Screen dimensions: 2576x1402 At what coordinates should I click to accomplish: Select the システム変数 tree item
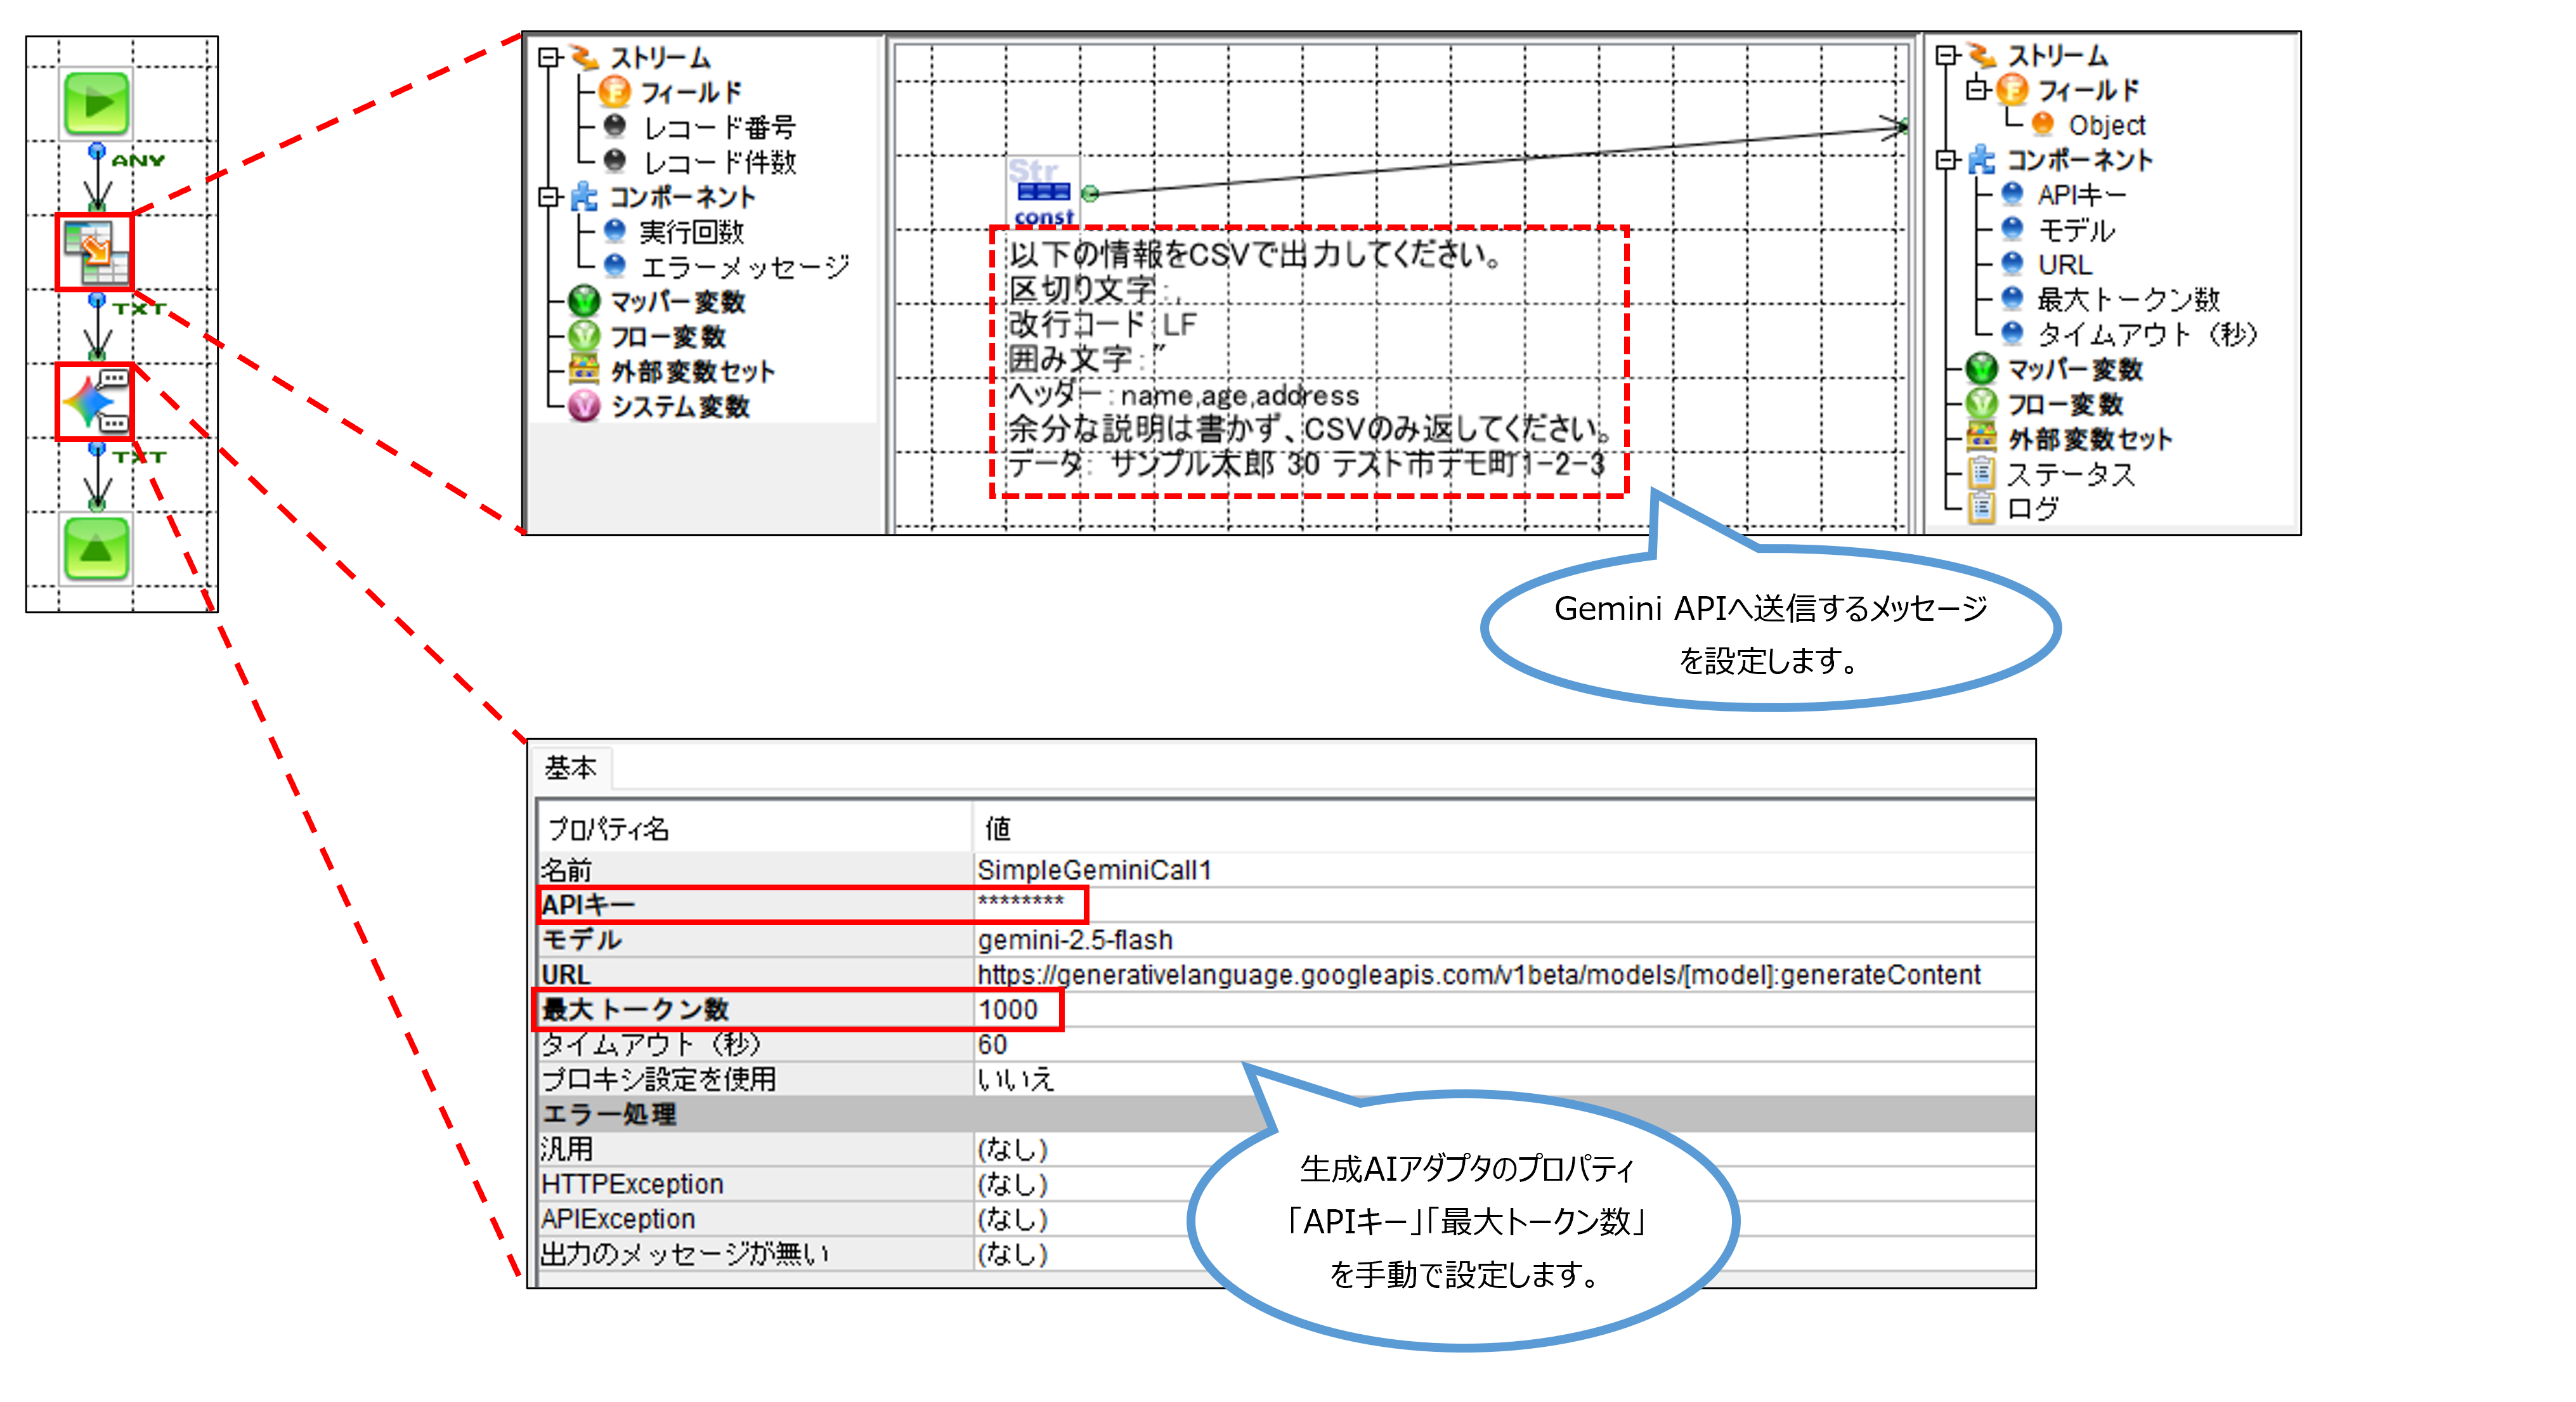(x=679, y=406)
